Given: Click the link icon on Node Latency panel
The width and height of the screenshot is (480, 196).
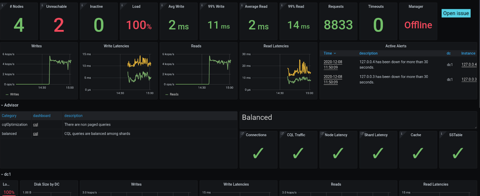Looking at the screenshot, I should (x=322, y=133).
